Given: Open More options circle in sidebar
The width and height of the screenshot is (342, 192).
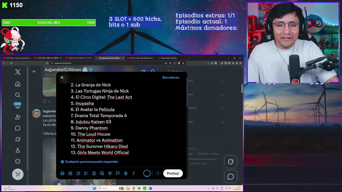Looking at the screenshot, I should 18,161.
